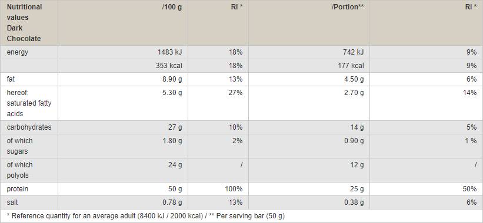Viewport: 483px width, 223px height.
Task: Select the of which polyols label
Action: click(x=19, y=170)
